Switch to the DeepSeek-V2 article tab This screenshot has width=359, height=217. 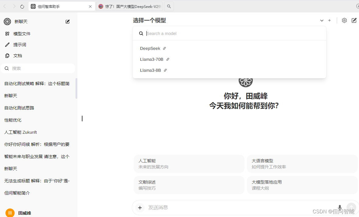point(130,6)
